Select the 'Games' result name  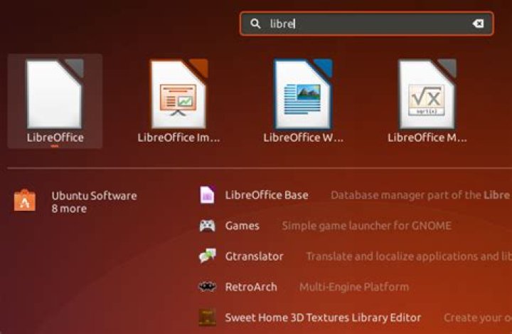click(x=242, y=226)
